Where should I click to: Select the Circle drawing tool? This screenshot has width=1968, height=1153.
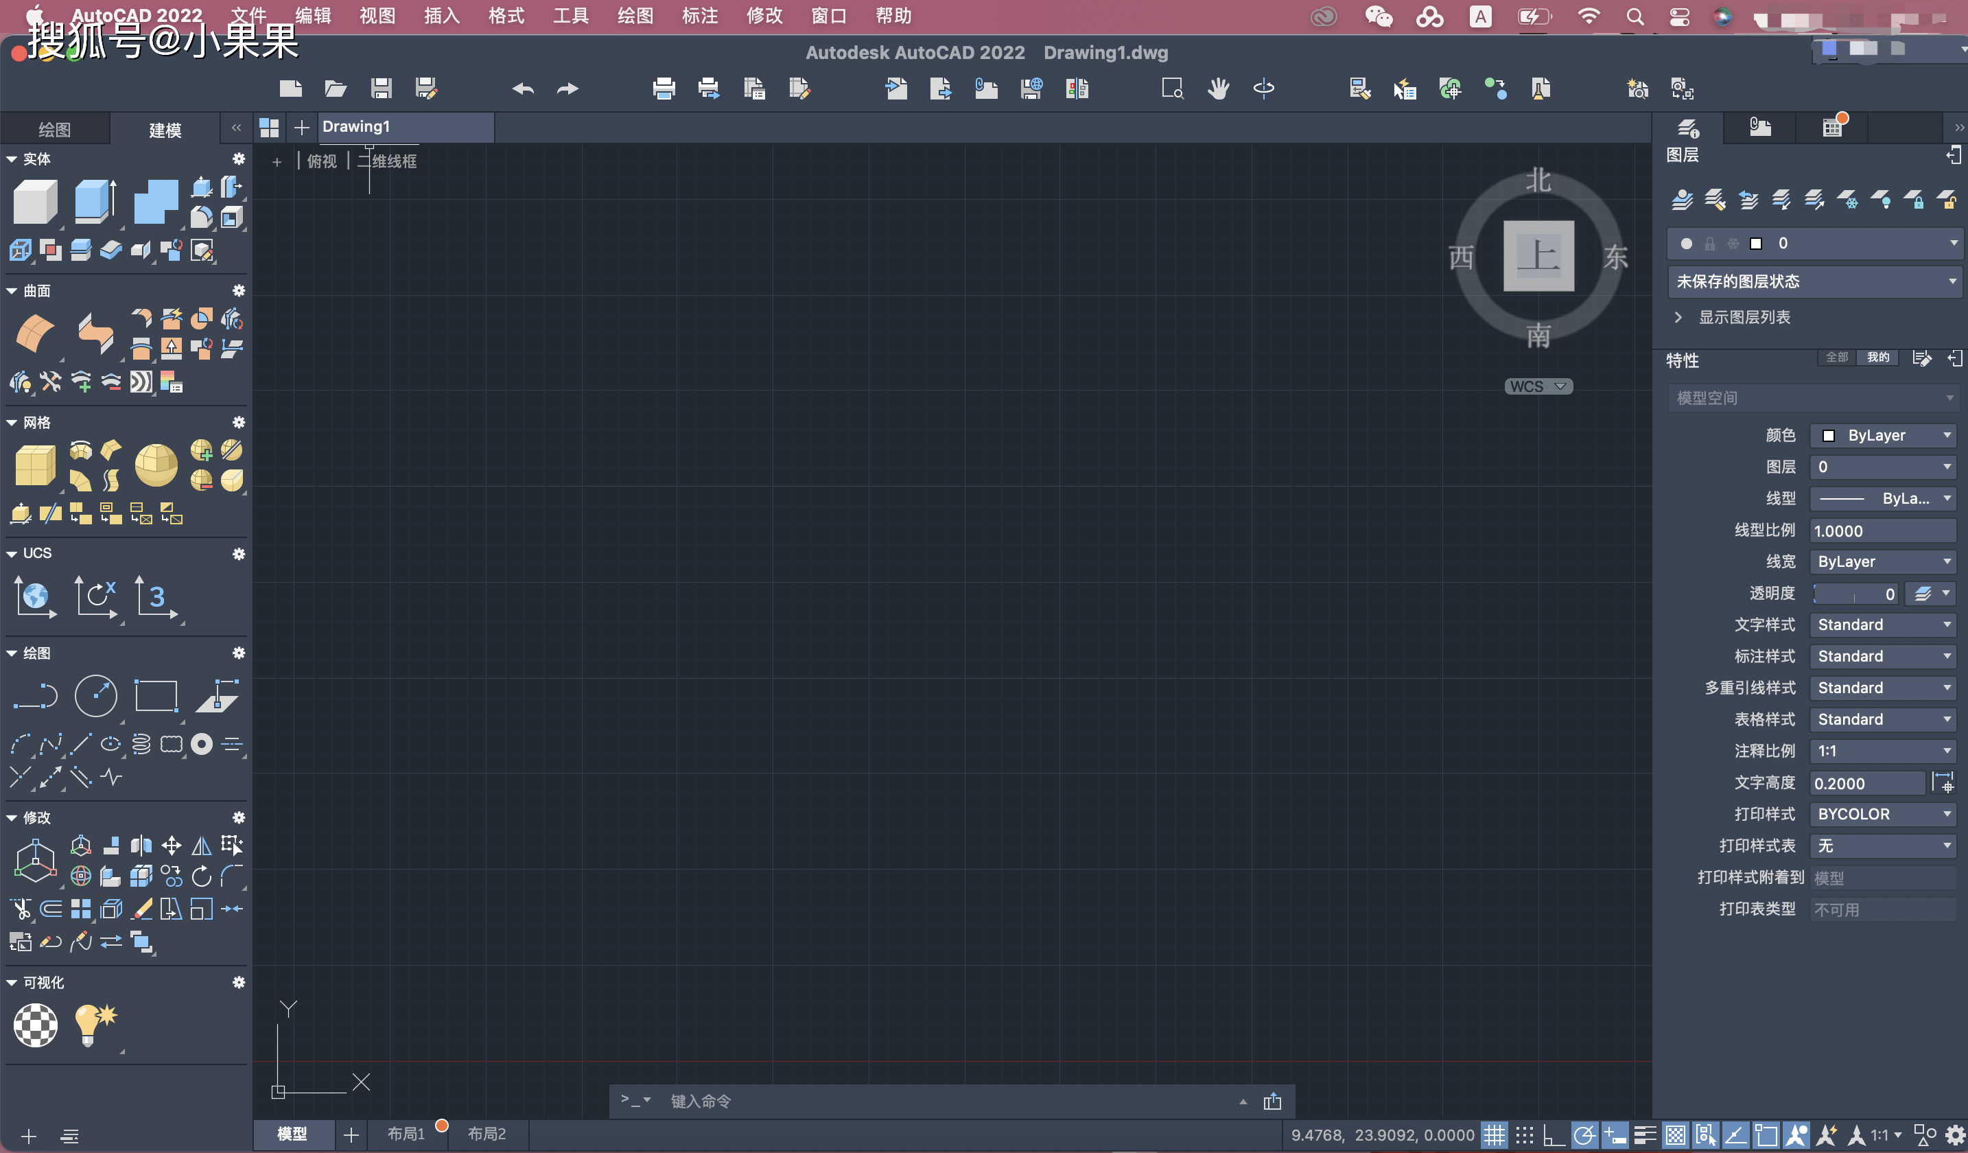tap(95, 695)
